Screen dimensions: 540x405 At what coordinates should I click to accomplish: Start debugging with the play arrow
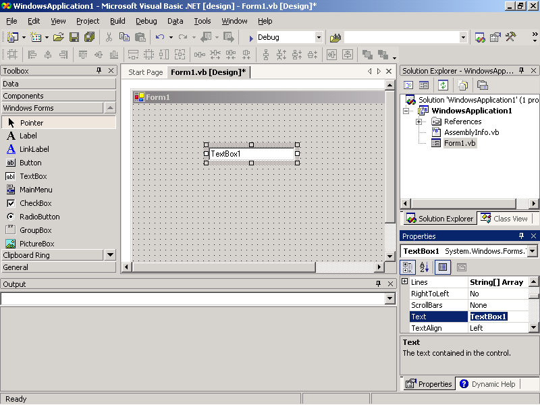[x=251, y=38]
